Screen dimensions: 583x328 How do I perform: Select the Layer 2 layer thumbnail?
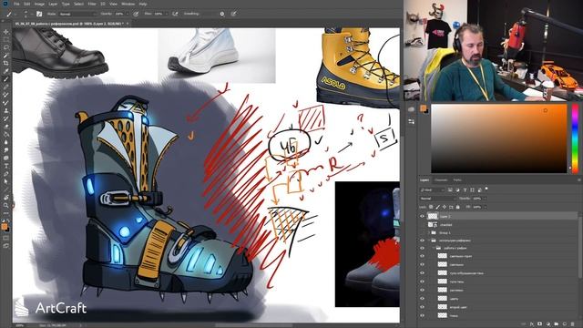[433, 216]
